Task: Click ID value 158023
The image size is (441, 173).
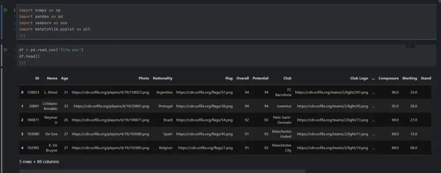Action: (x=33, y=92)
